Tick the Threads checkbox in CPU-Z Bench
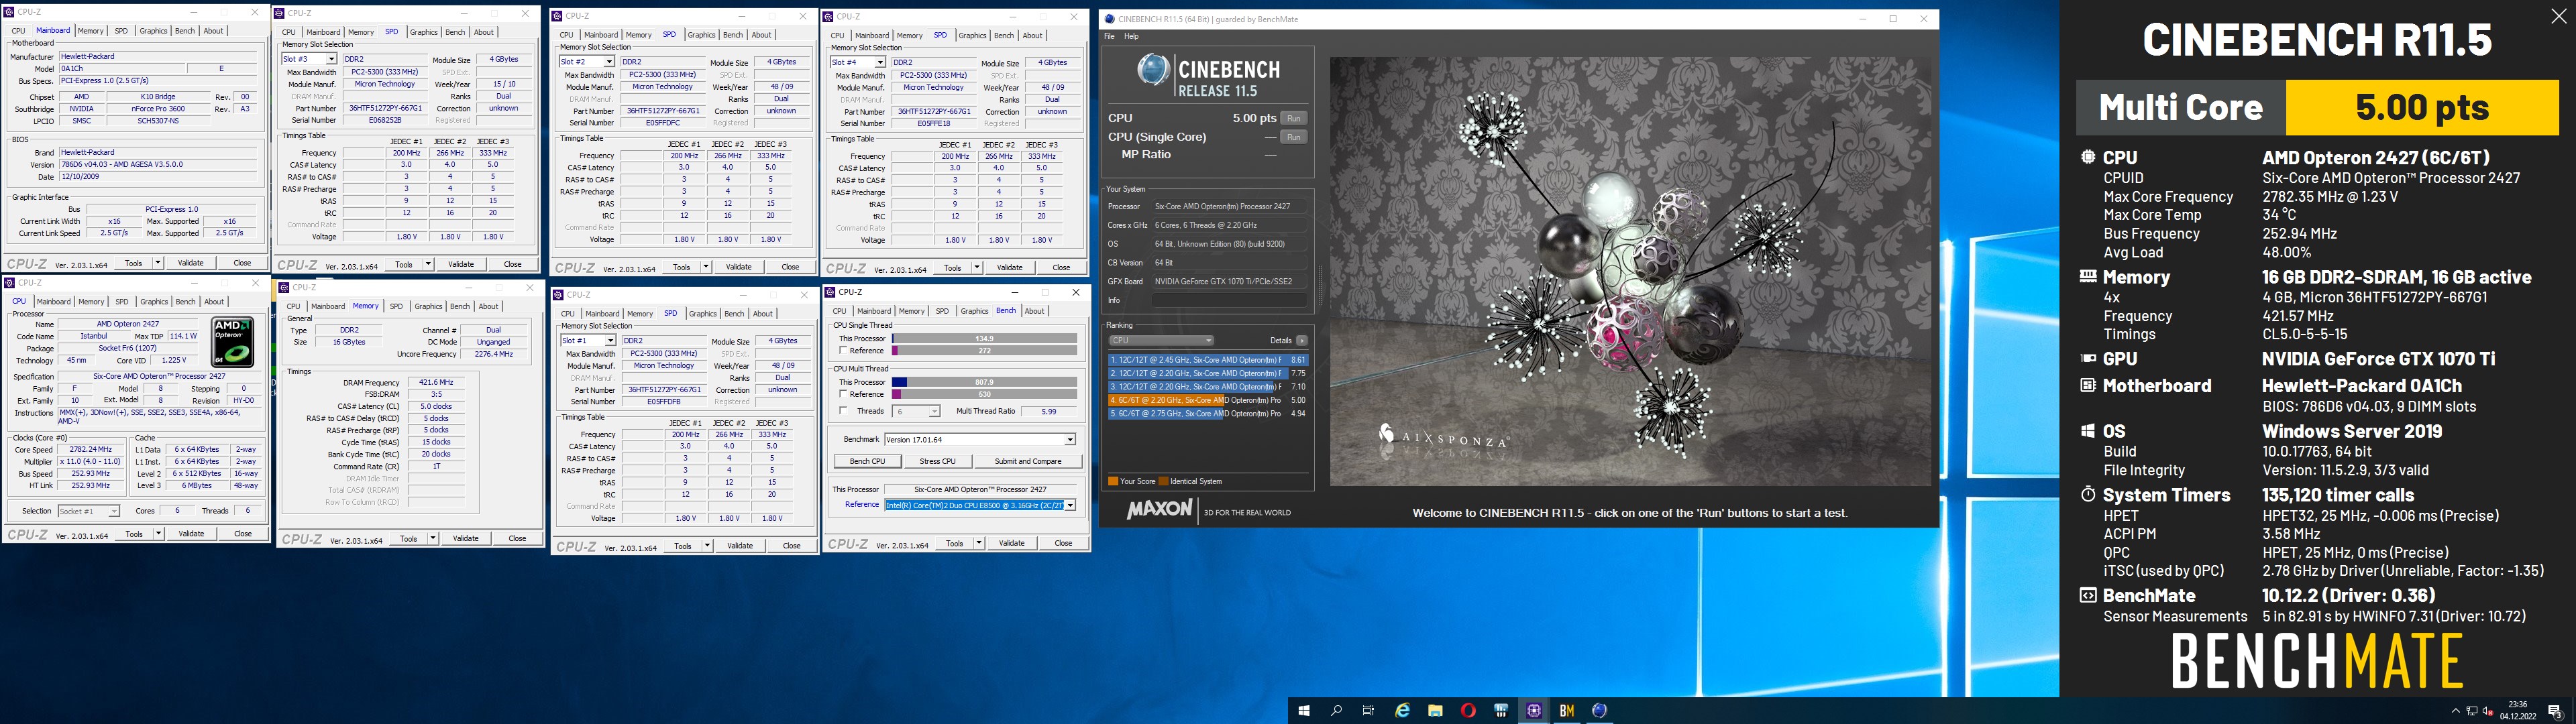Image resolution: width=2576 pixels, height=724 pixels. [844, 411]
